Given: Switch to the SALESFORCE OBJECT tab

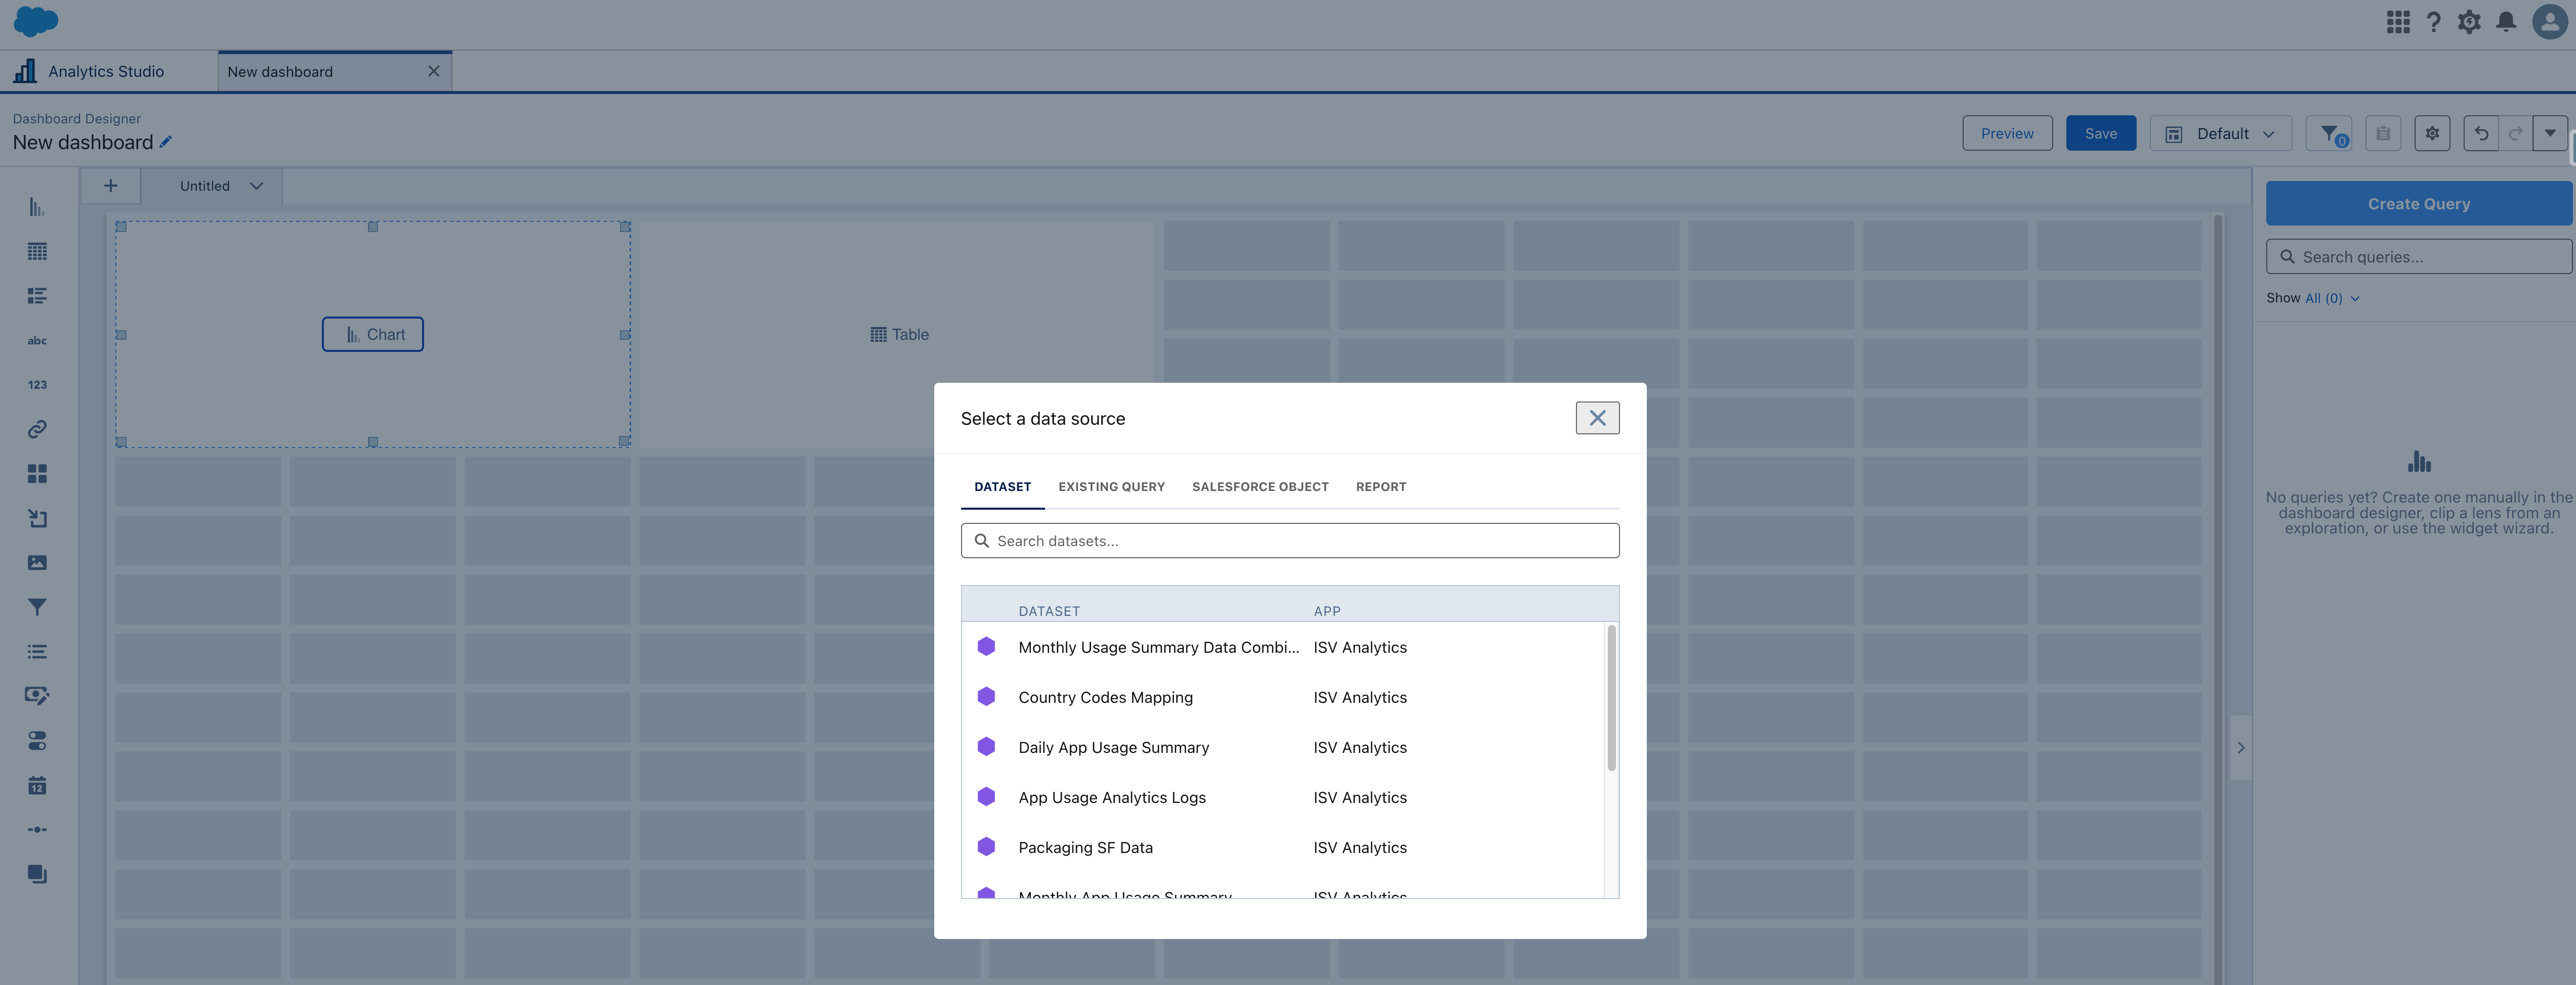Looking at the screenshot, I should coord(1260,486).
